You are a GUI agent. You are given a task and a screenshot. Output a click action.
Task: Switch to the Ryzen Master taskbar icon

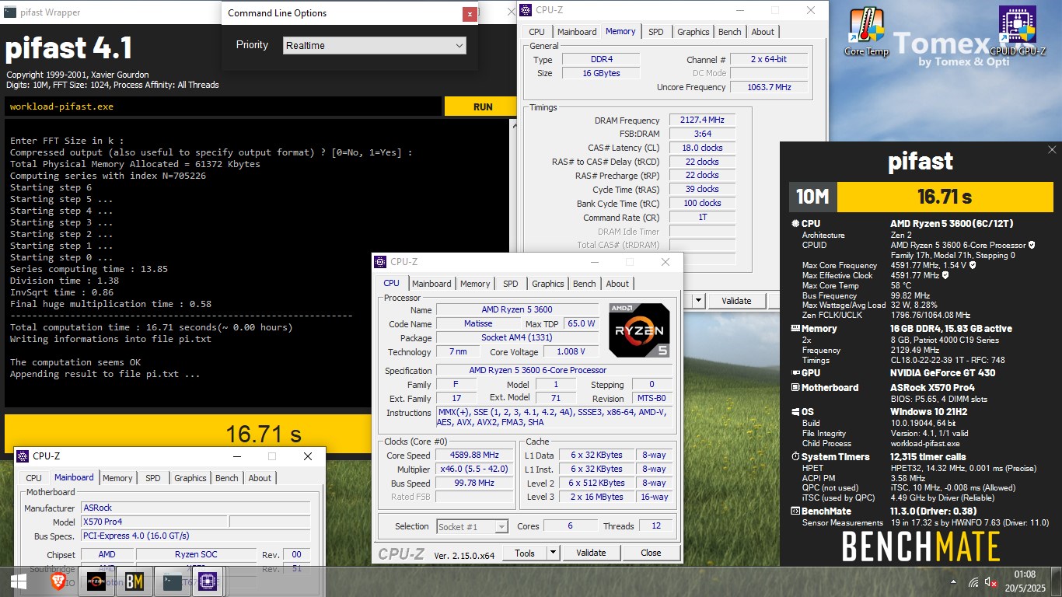(x=96, y=581)
